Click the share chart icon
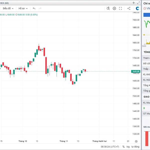This screenshot has width=150, height=150. point(129,8)
